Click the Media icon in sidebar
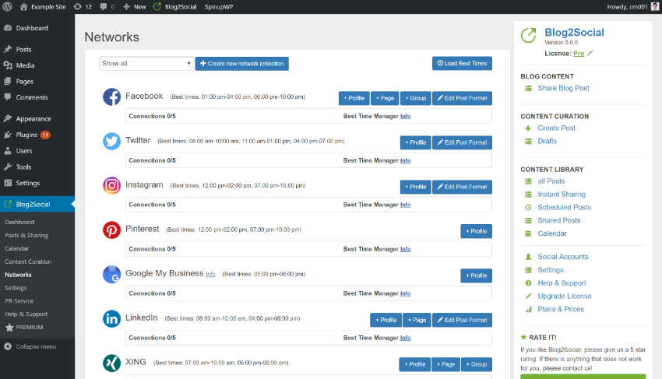The image size is (662, 379). [8, 65]
